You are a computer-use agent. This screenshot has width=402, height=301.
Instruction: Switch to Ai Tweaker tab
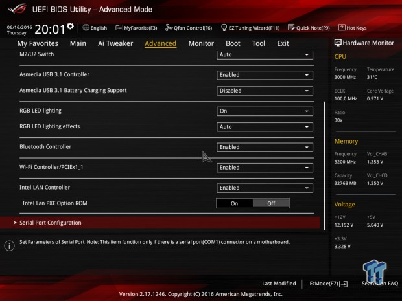pos(115,43)
